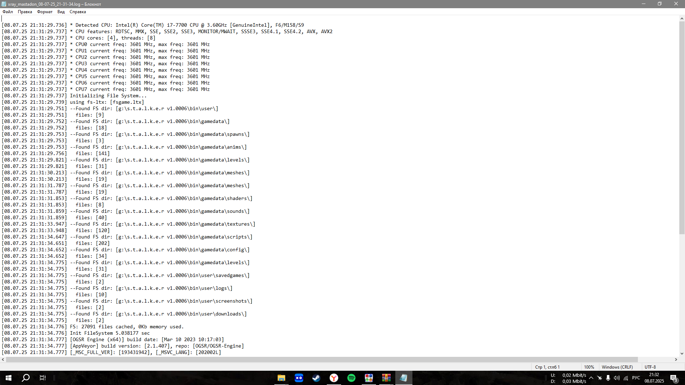Open WinRAR from the taskbar

[386, 378]
